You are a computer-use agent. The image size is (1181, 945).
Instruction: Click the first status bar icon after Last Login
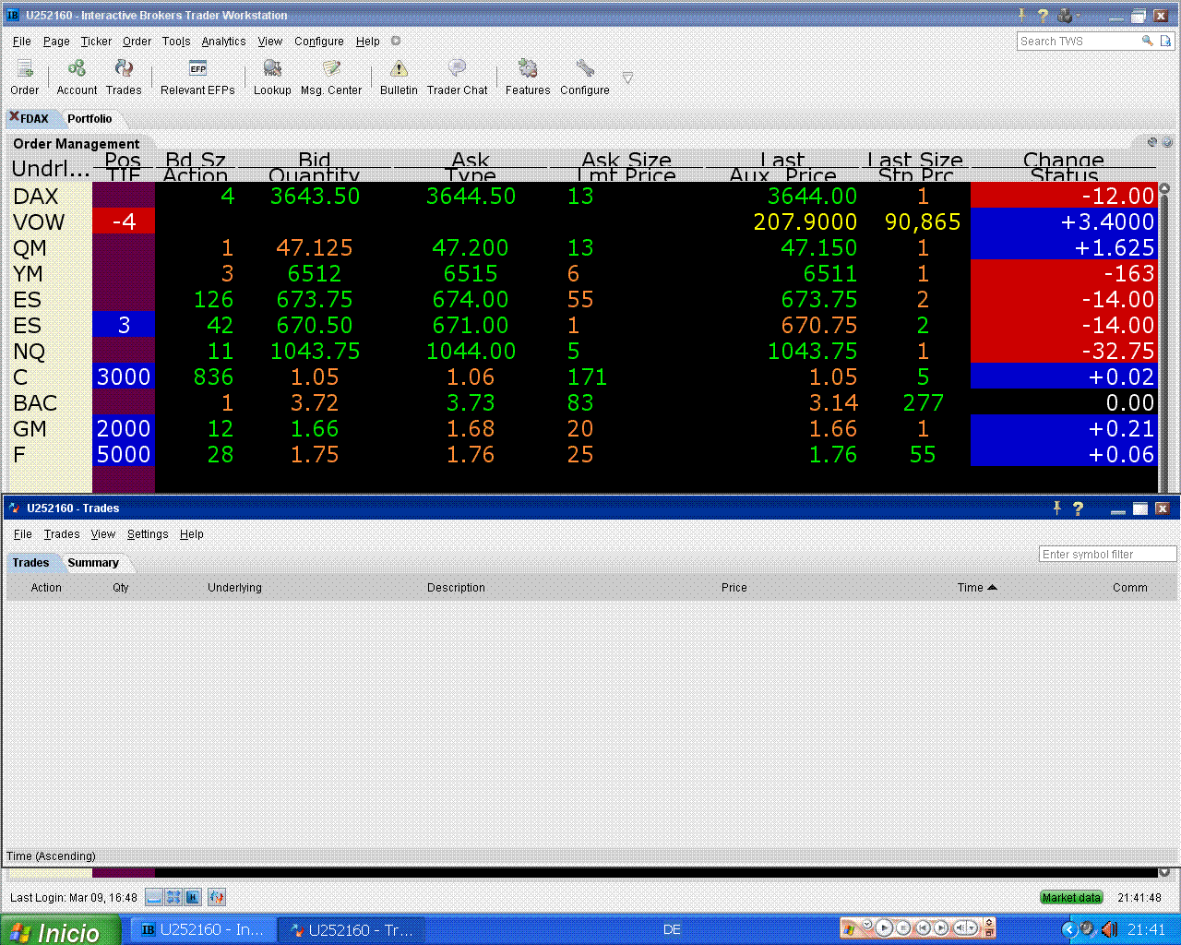point(154,897)
